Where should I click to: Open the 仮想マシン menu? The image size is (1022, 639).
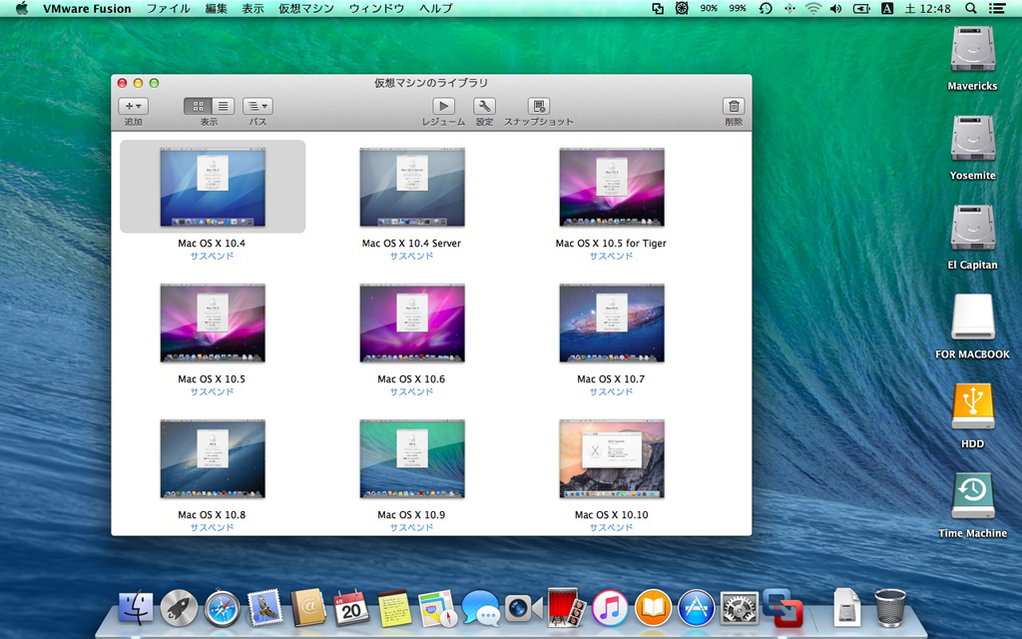pos(306,8)
